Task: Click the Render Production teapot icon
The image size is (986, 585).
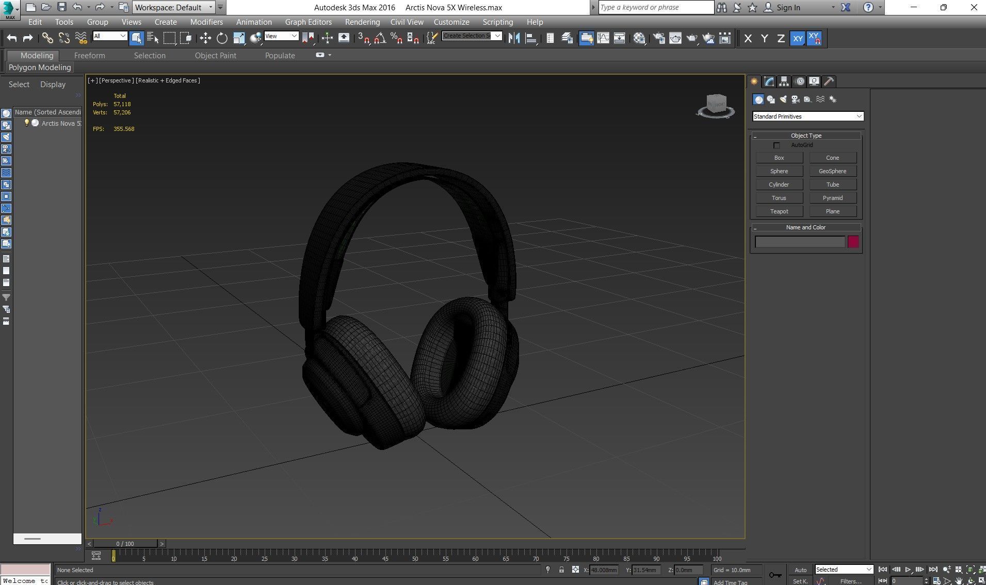Action: click(692, 38)
